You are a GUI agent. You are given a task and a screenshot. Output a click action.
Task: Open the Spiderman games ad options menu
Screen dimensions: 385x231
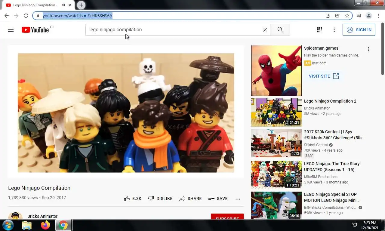tap(368, 49)
